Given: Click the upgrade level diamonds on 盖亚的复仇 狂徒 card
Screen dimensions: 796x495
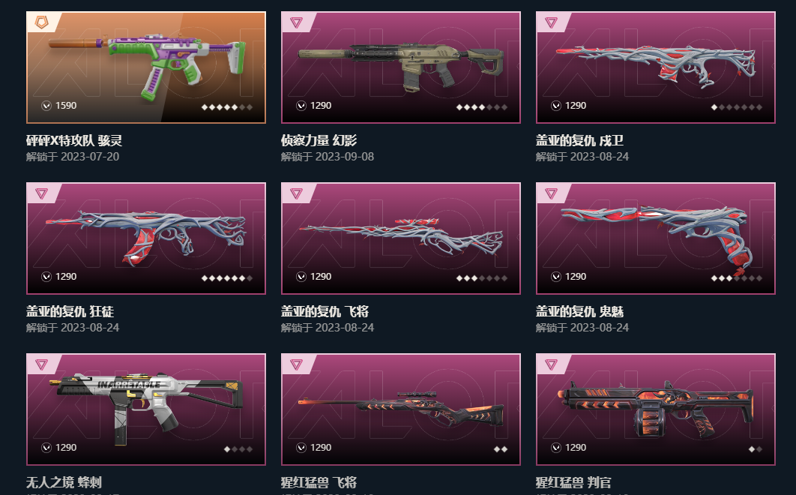Looking at the screenshot, I should click(227, 278).
